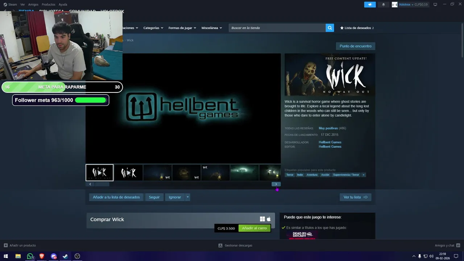This screenshot has height=261, width=464.
Task: Click the Amigos y chat friends icon
Action: click(x=458, y=245)
